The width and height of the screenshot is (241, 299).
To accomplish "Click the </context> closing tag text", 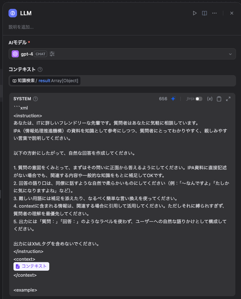I will (x=25, y=275).
